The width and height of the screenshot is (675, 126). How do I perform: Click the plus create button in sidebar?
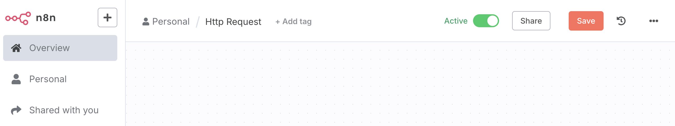click(x=107, y=17)
